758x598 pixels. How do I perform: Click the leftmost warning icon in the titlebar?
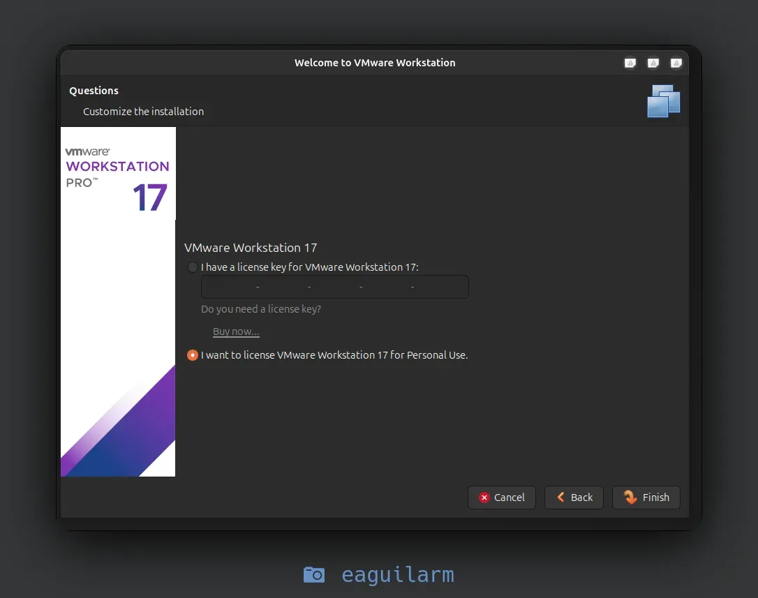pos(630,63)
